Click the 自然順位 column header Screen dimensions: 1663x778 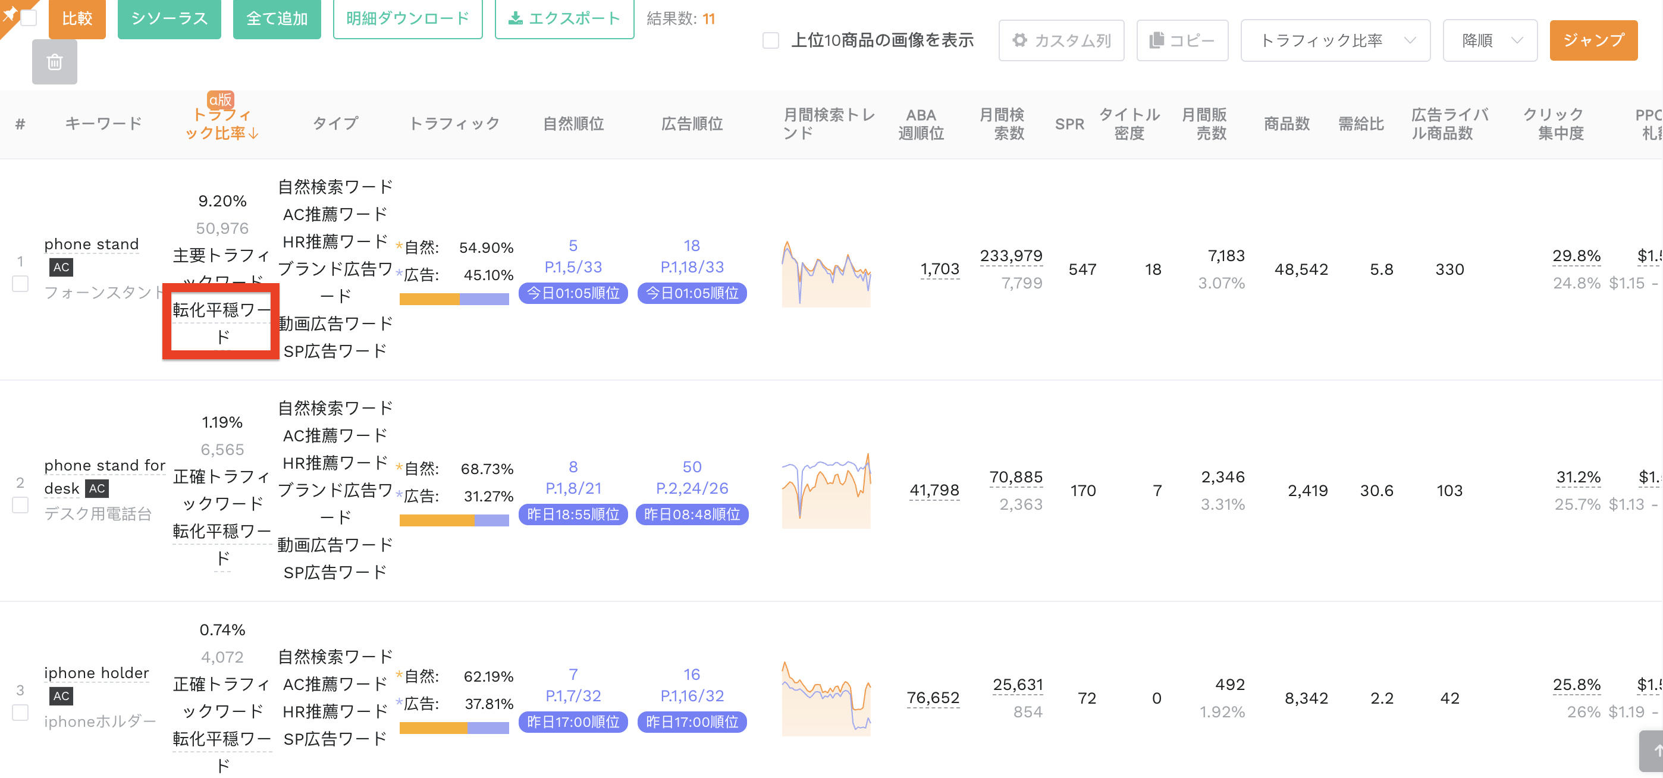click(573, 123)
